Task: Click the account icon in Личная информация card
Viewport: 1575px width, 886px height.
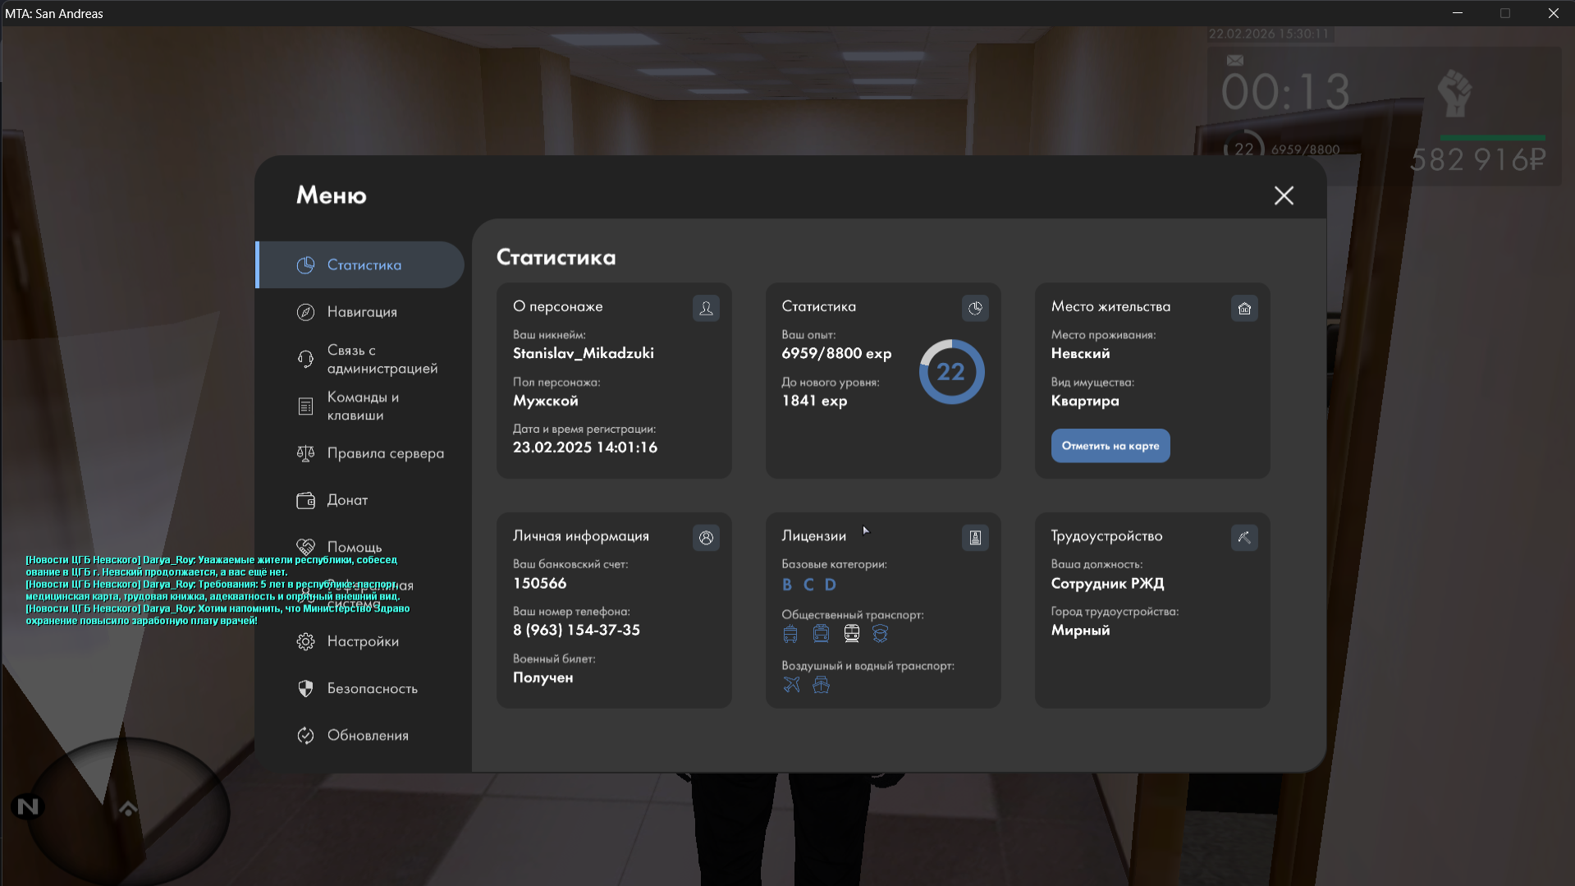Action: (x=706, y=538)
